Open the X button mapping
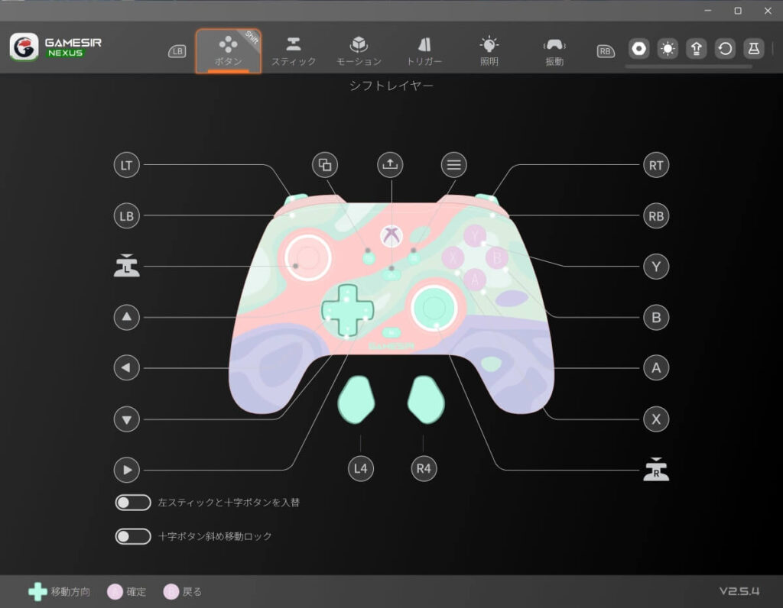This screenshot has height=608, width=783. [x=655, y=419]
